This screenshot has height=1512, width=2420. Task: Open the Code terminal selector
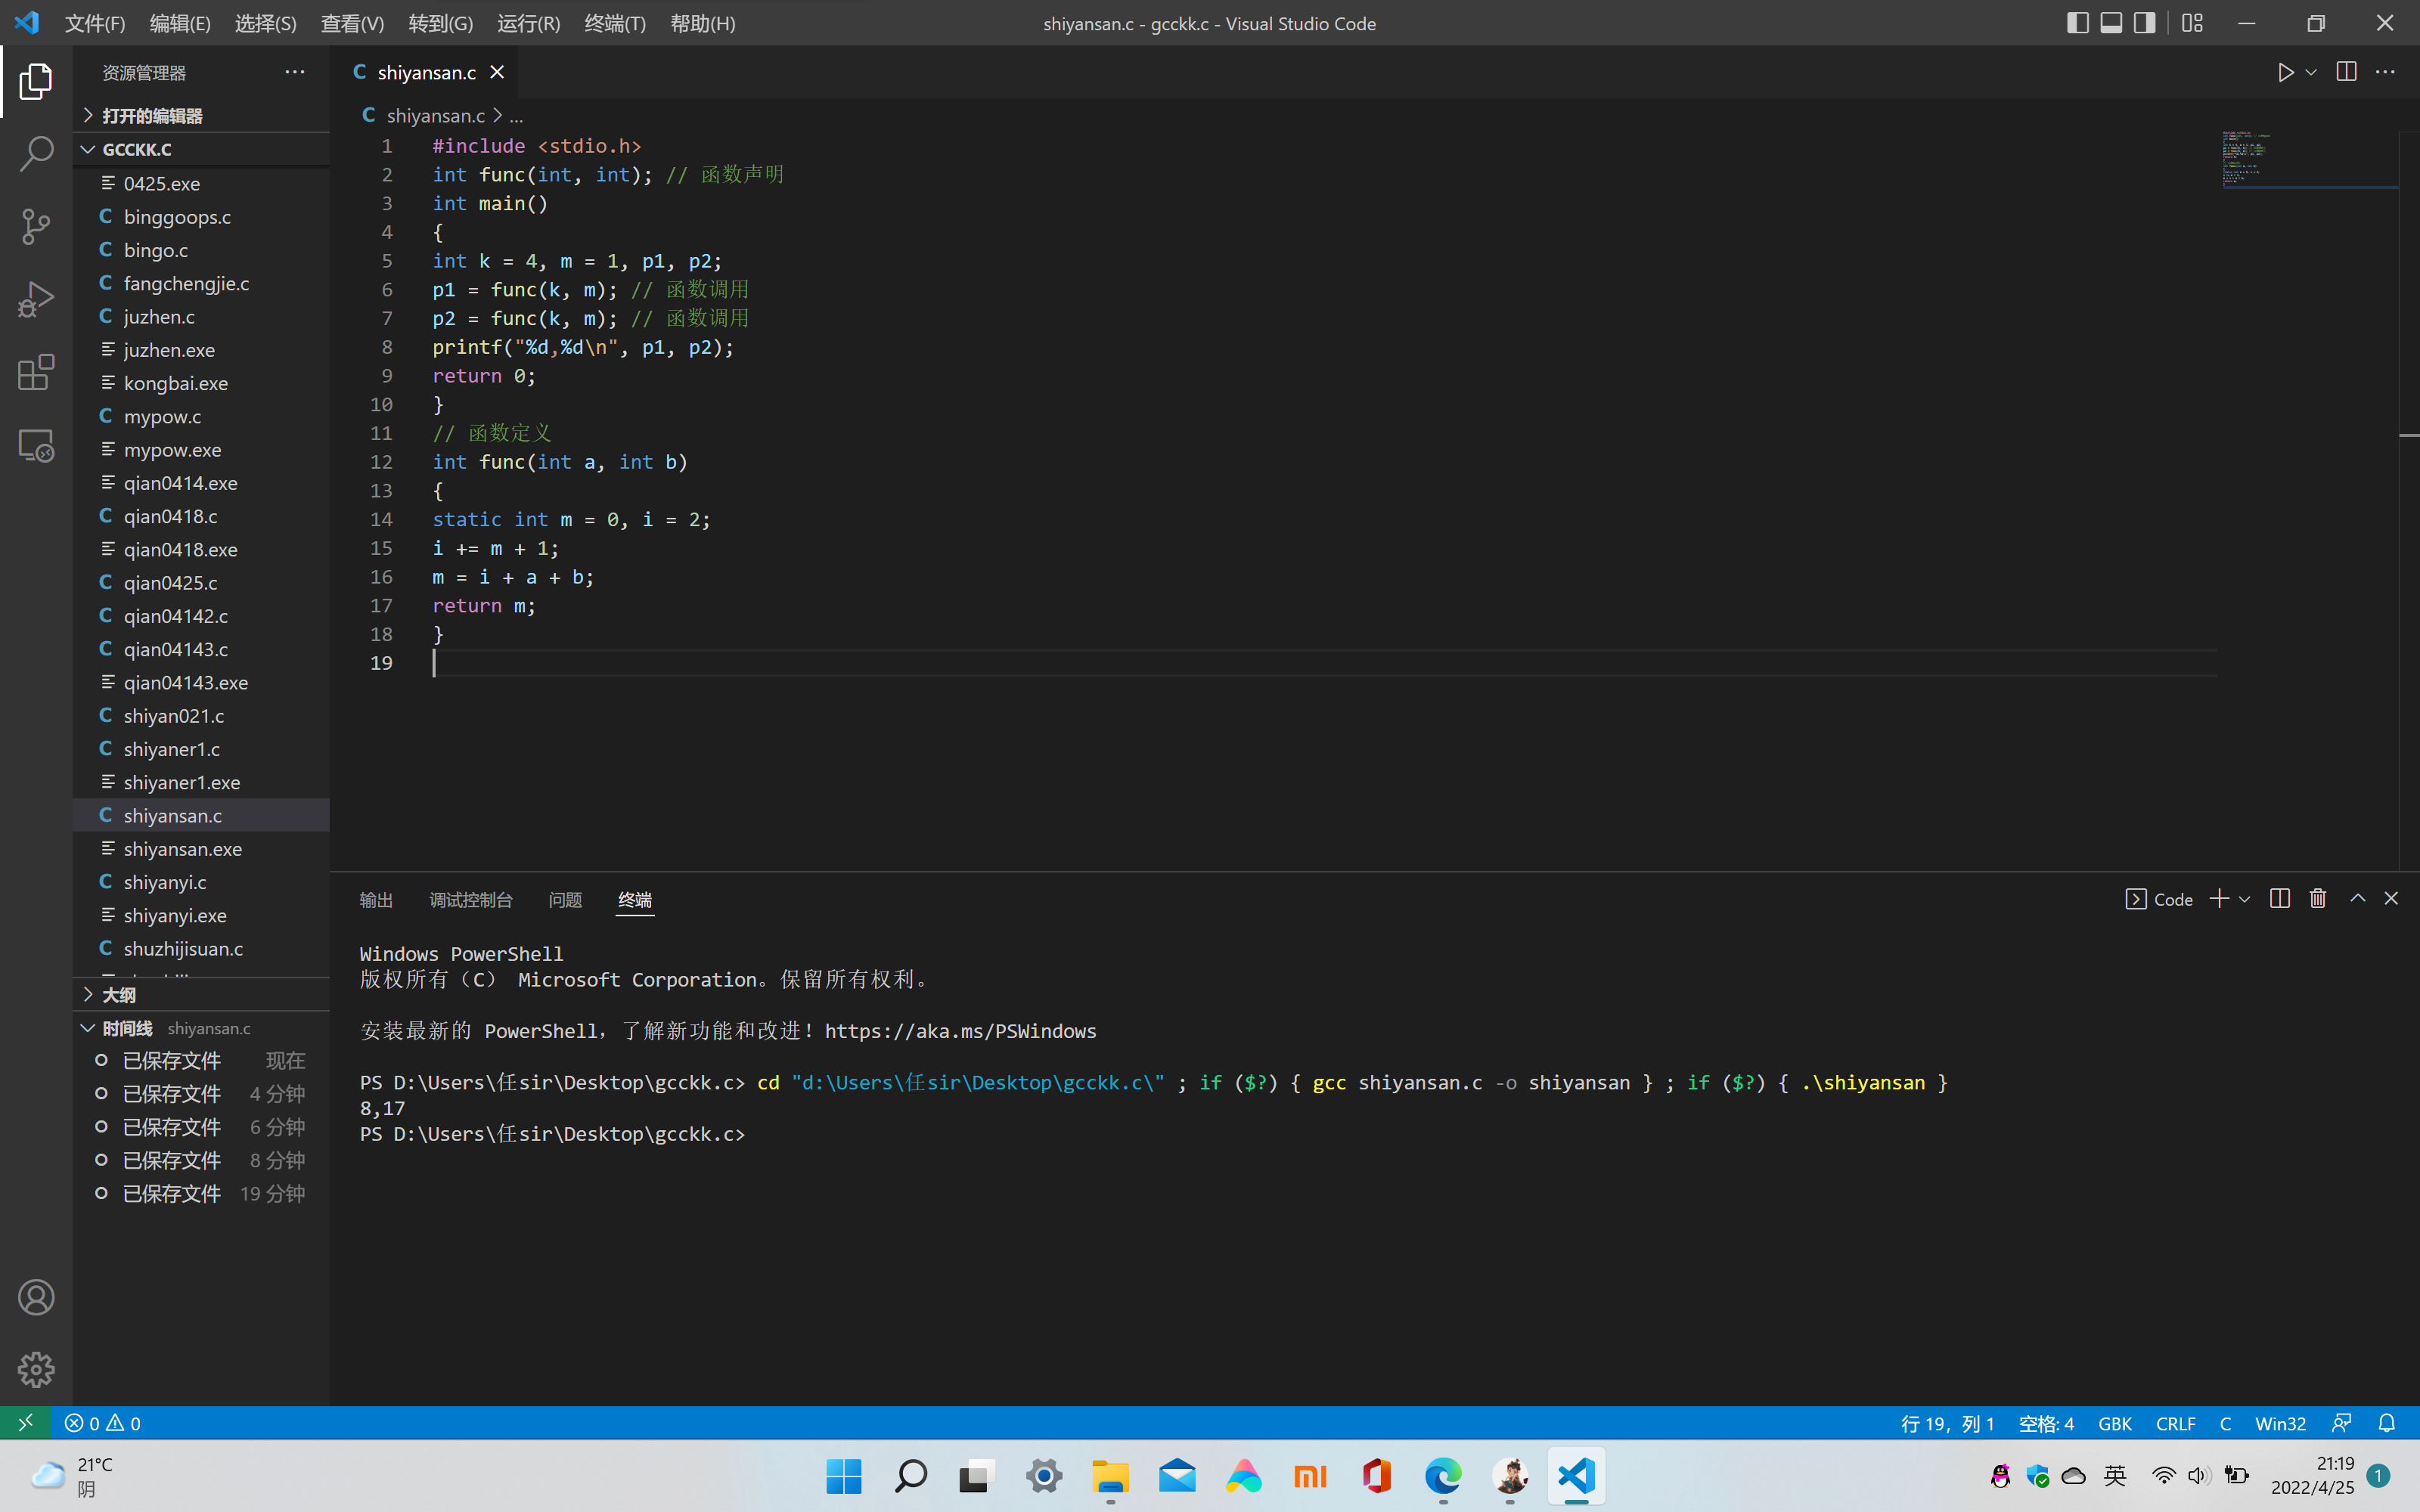coord(2159,898)
